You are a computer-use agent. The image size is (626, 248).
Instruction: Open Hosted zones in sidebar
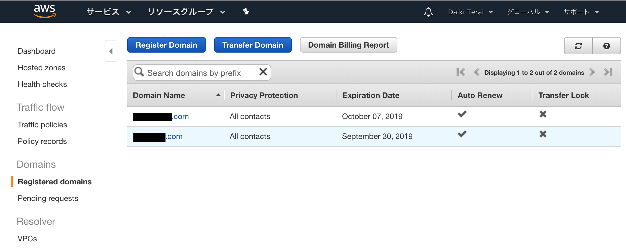[42, 68]
